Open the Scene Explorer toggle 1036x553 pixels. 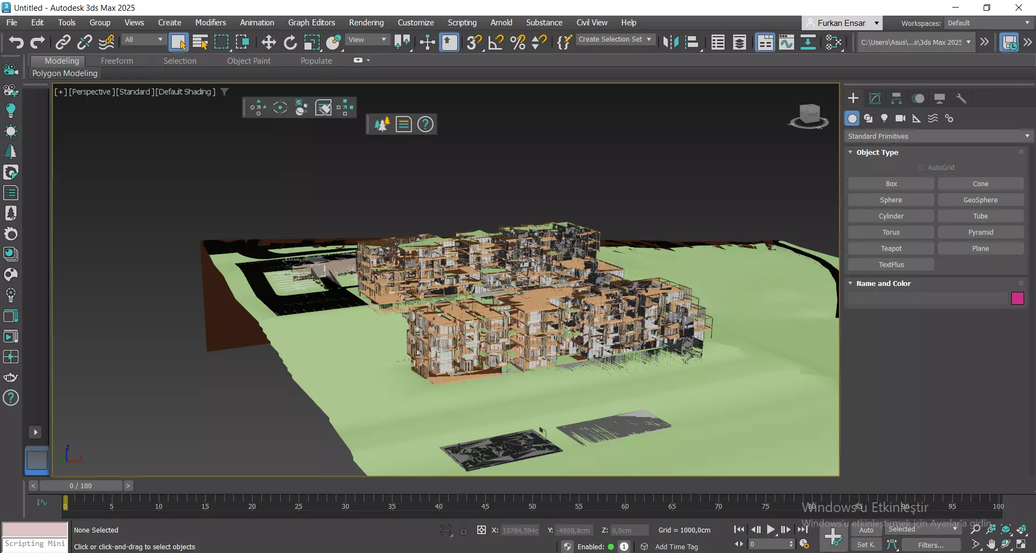coord(718,42)
